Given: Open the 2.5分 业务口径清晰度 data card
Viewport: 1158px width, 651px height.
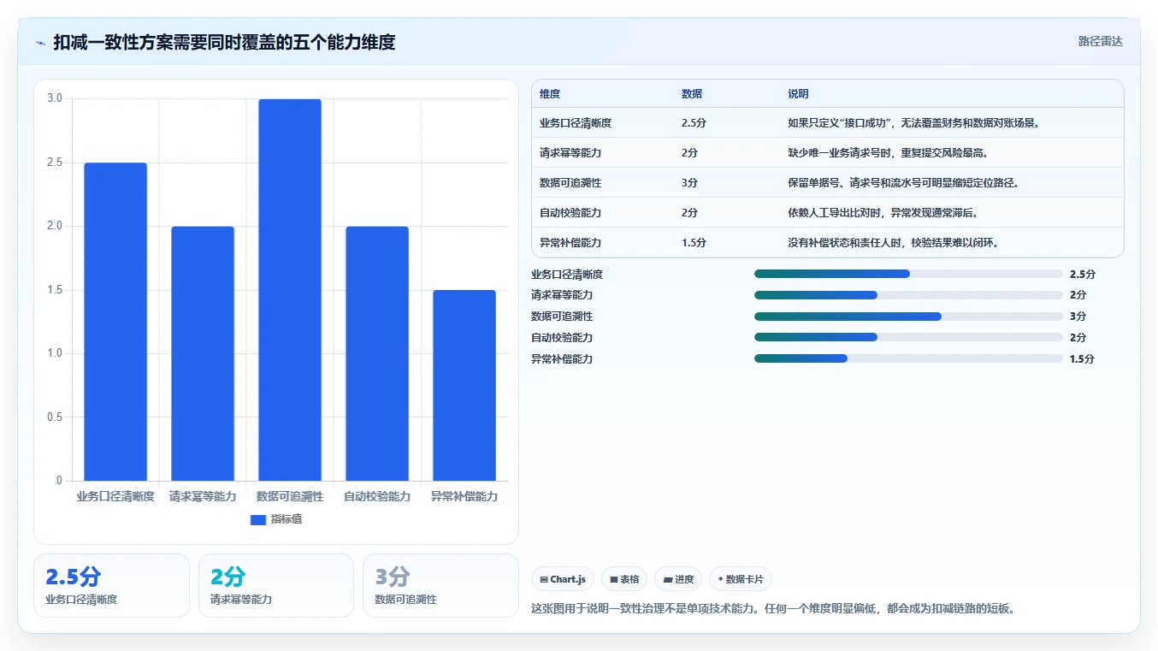Looking at the screenshot, I should coord(111,585).
